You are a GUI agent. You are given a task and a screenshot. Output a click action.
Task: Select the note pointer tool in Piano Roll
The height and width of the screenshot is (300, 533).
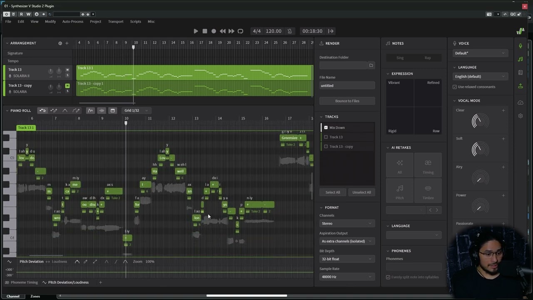42,110
